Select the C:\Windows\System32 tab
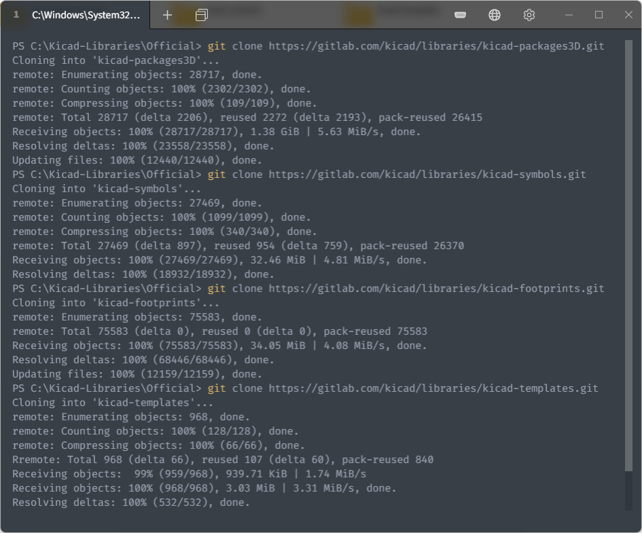The width and height of the screenshot is (642, 533). pos(75,15)
